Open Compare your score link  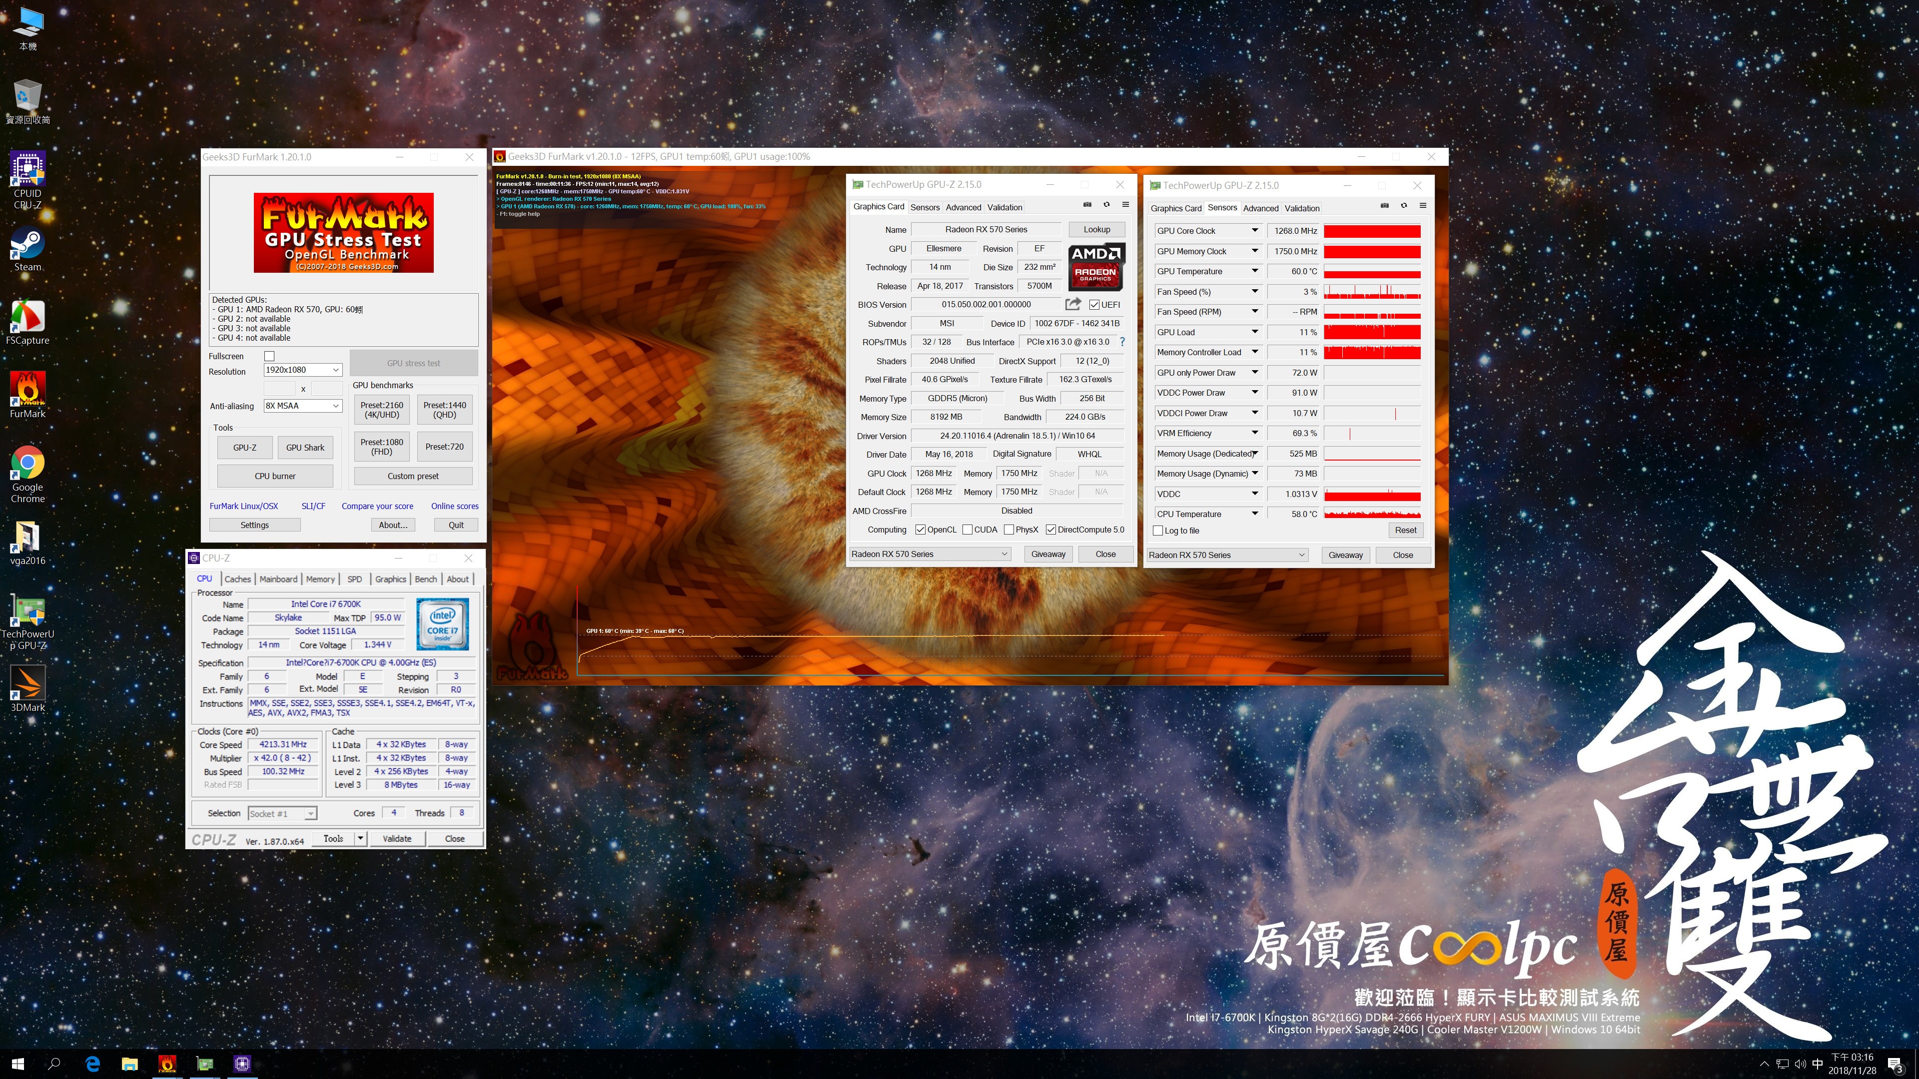click(x=377, y=507)
